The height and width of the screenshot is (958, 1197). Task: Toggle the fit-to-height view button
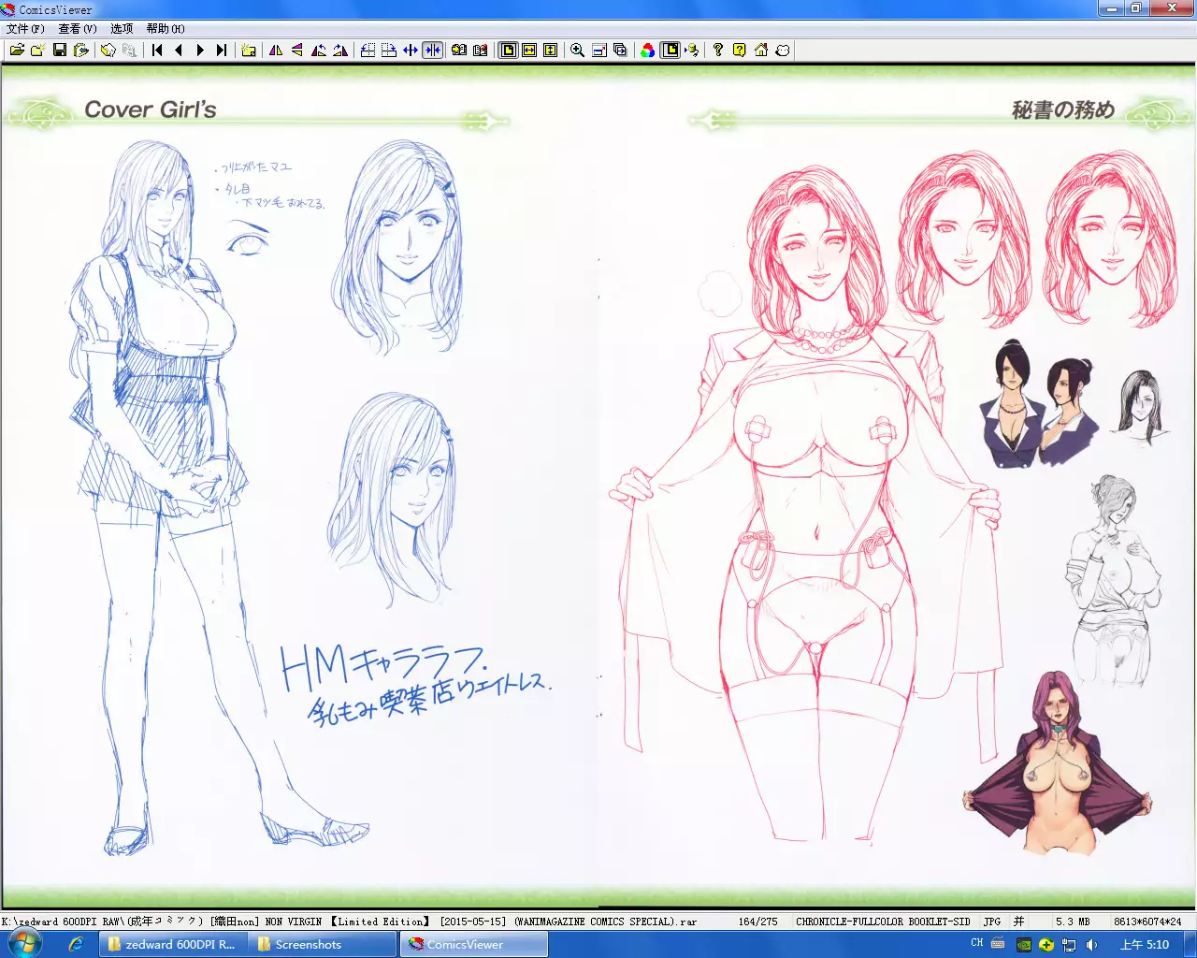click(x=551, y=51)
